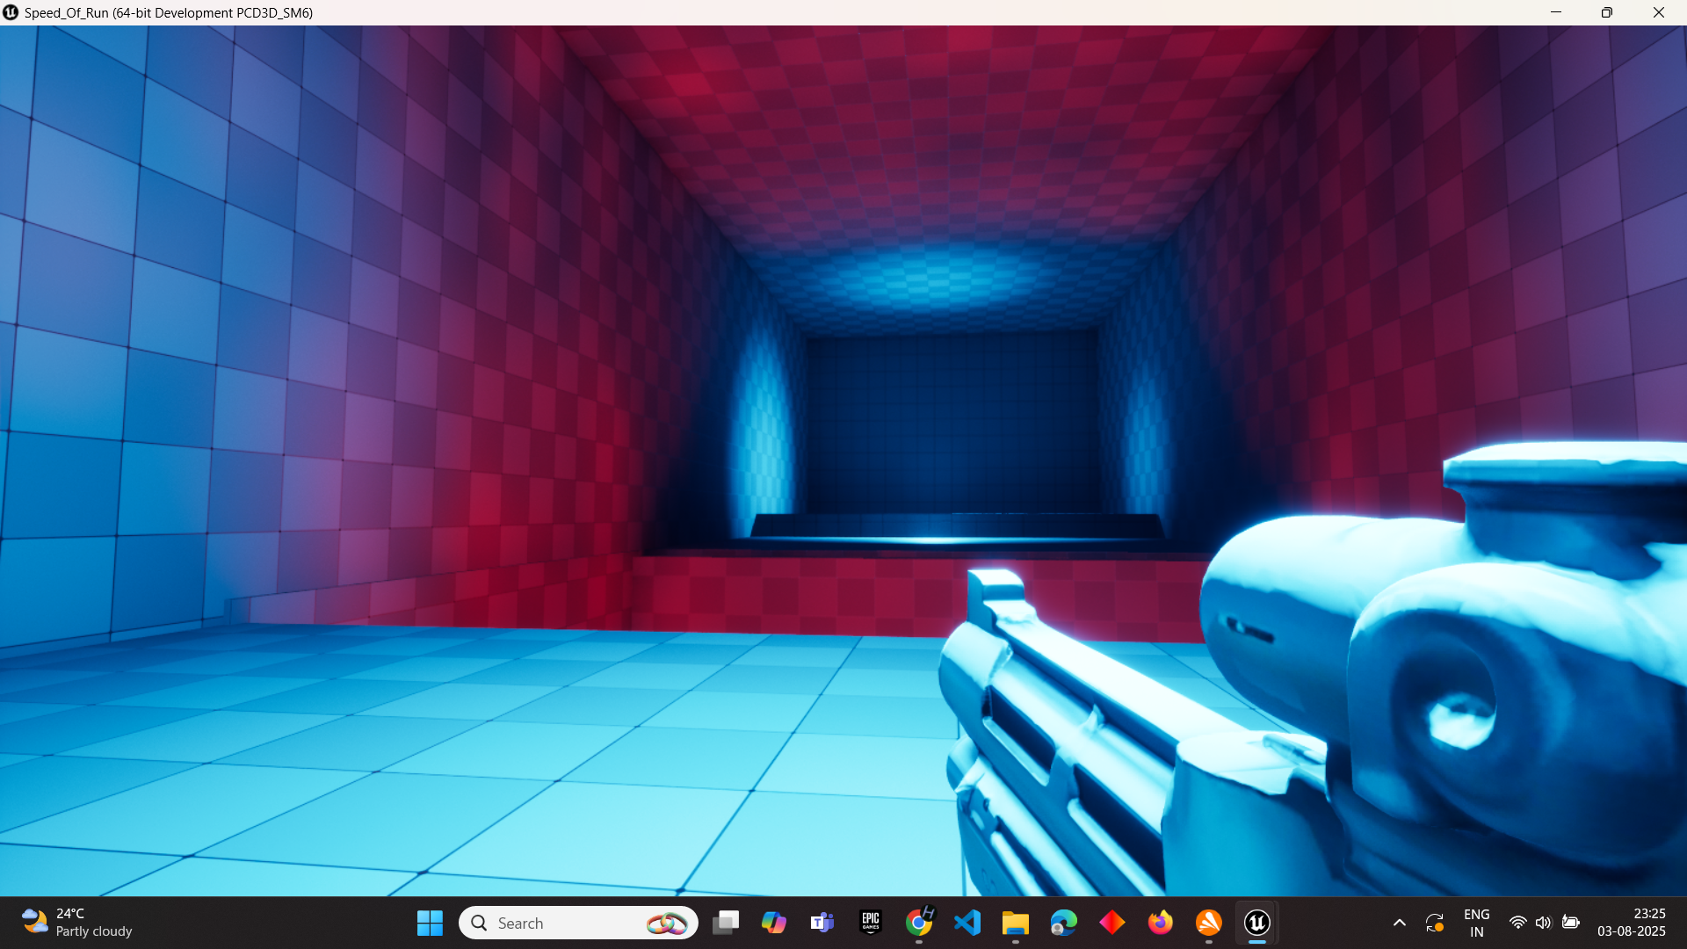Switch to Google Chrome in the taskbar
Screen dimensions: 1687x949
pyautogui.click(x=919, y=923)
